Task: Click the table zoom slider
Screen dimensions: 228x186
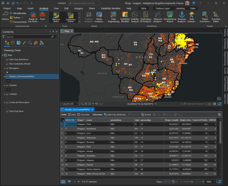Action: [192, 182]
